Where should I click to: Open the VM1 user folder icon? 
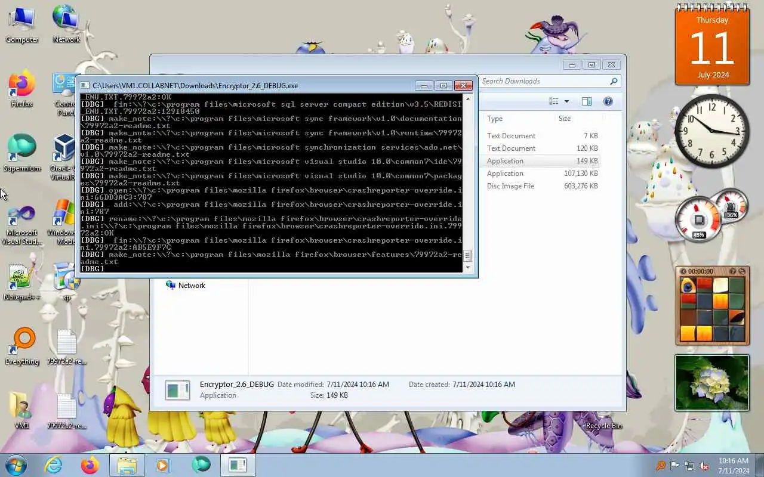click(22, 410)
